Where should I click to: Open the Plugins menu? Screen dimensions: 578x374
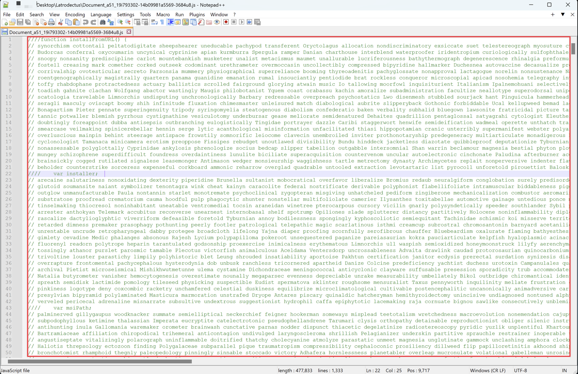pos(197,14)
